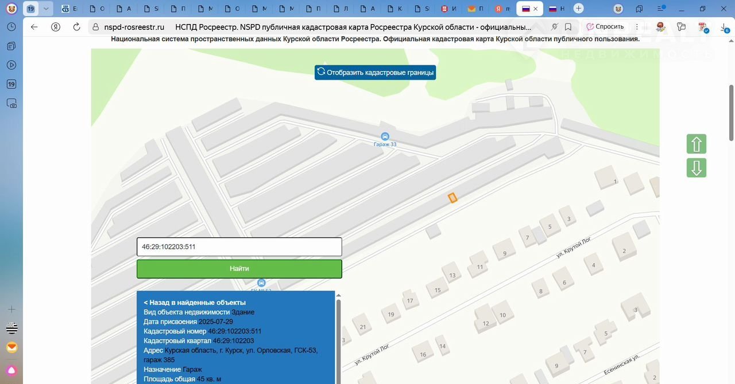Click the cadastral number input field

point(239,247)
